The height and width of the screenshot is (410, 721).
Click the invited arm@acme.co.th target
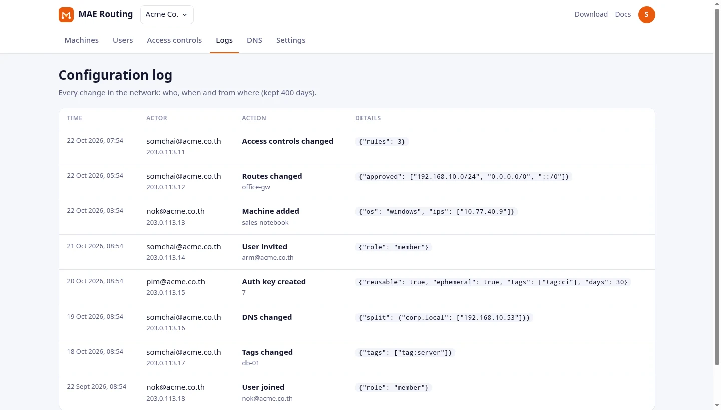tap(268, 258)
